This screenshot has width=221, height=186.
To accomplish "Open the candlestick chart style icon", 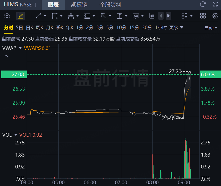I will (x=152, y=16).
